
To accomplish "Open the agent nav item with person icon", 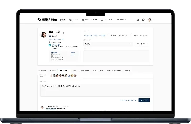I will [107, 20].
